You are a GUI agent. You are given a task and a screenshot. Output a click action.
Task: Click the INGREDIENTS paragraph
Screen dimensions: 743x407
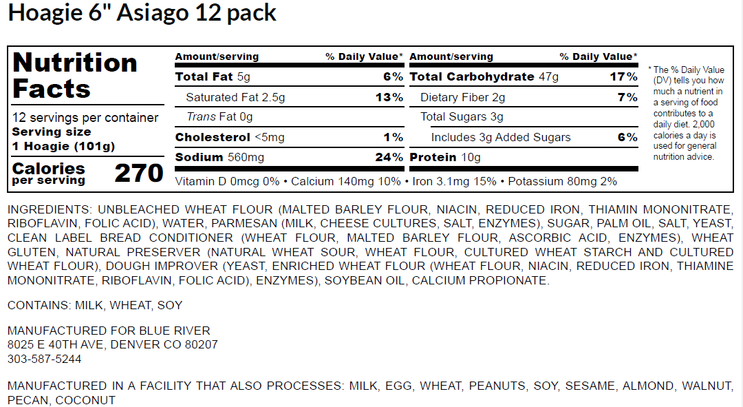click(x=370, y=244)
